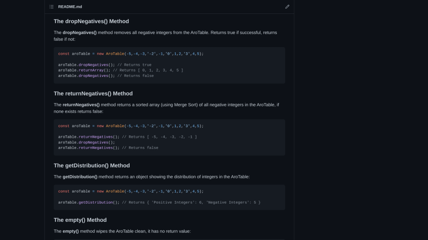Click the const aroTable line in getDistribution code block
Screen dimensions: 428x240
pos(131,192)
